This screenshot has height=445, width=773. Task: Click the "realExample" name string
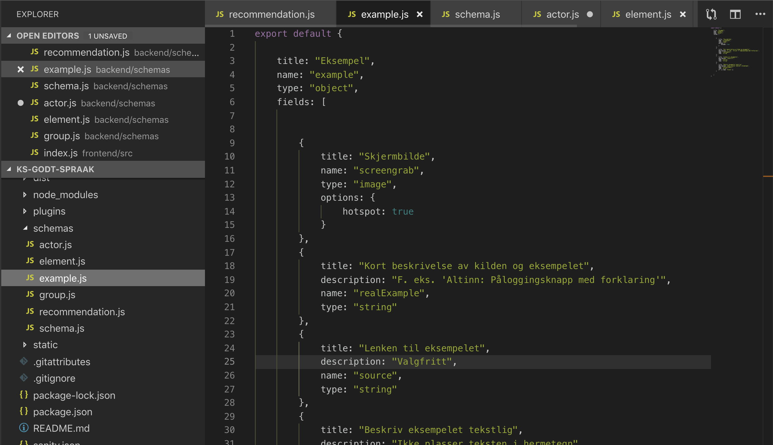(389, 293)
